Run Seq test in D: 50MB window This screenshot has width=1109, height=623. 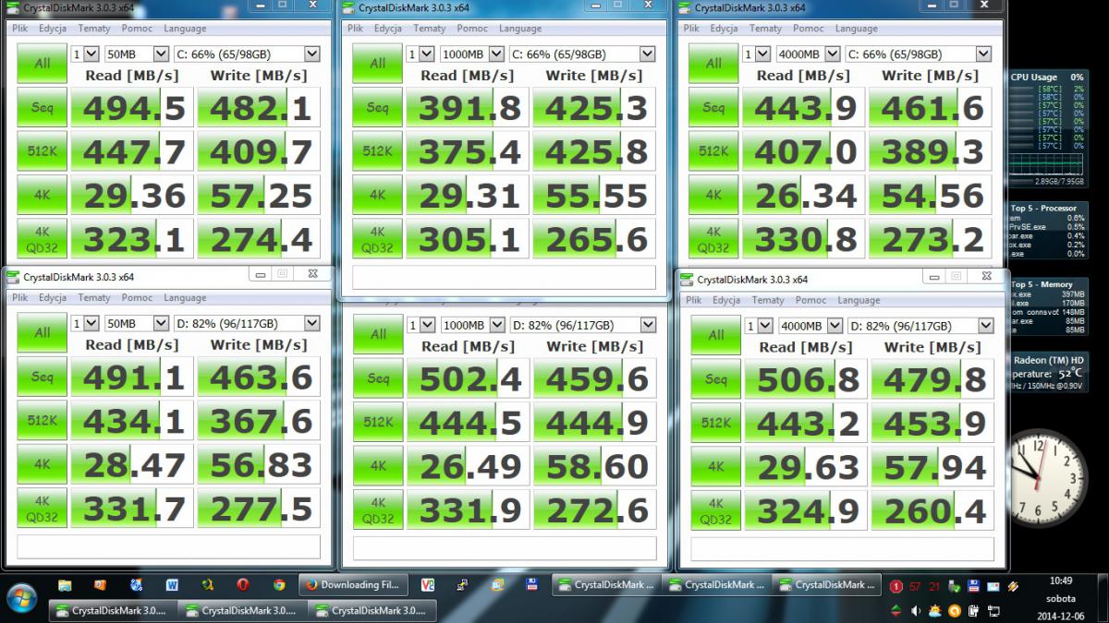coord(42,377)
